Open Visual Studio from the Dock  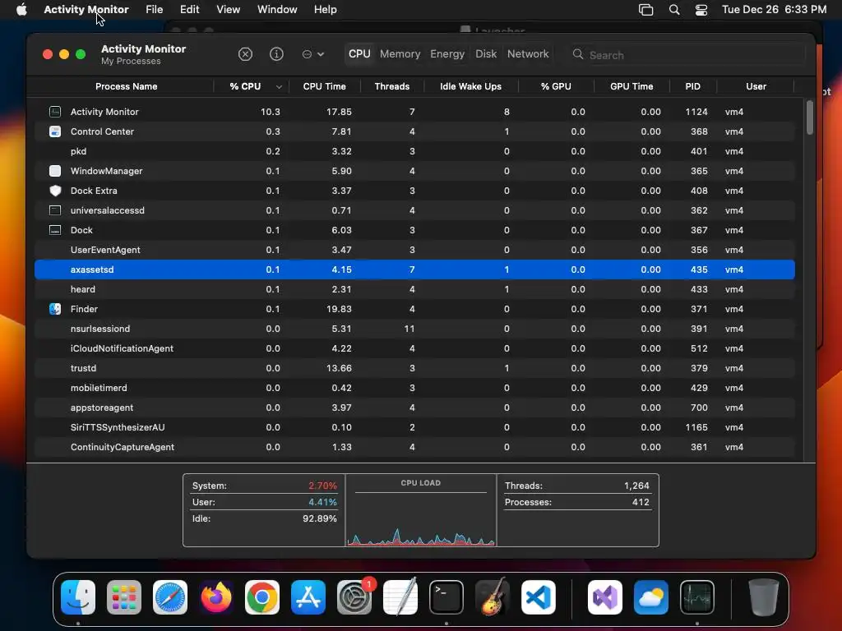pyautogui.click(x=605, y=597)
